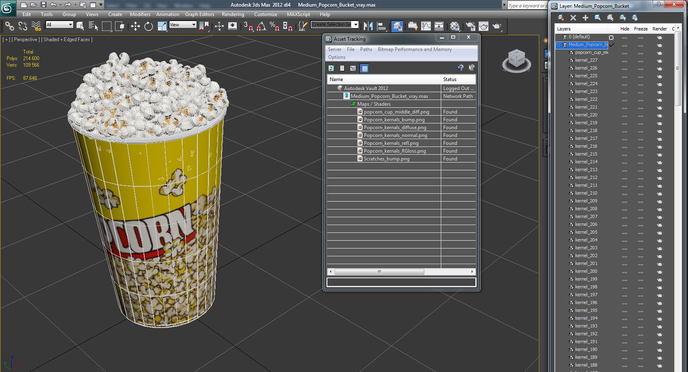Open the Modifiers menu
This screenshot has width=688, height=372.
click(x=140, y=14)
